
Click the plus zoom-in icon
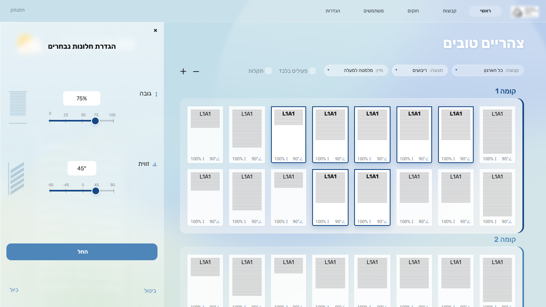183,72
